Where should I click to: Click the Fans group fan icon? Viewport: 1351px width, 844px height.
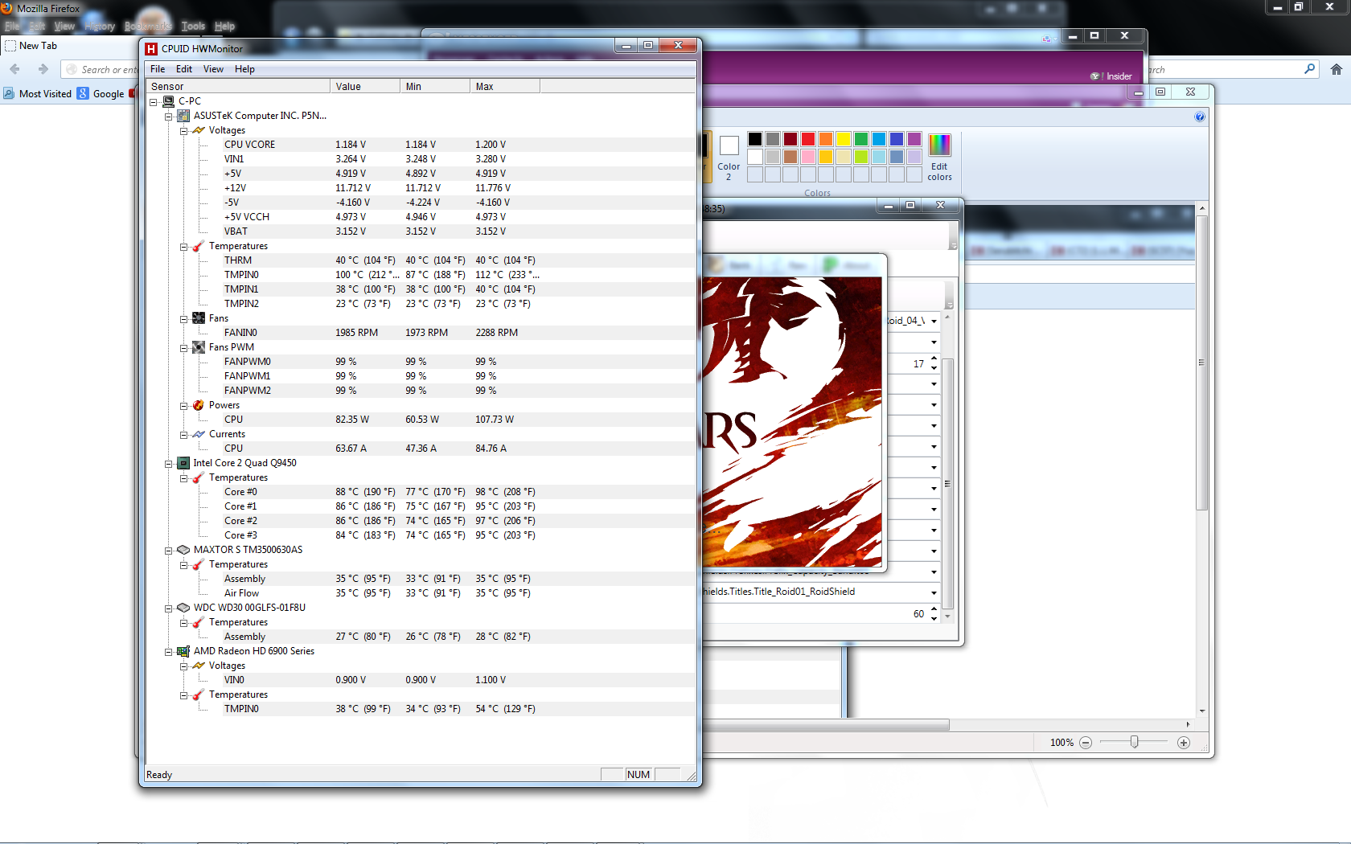(199, 318)
